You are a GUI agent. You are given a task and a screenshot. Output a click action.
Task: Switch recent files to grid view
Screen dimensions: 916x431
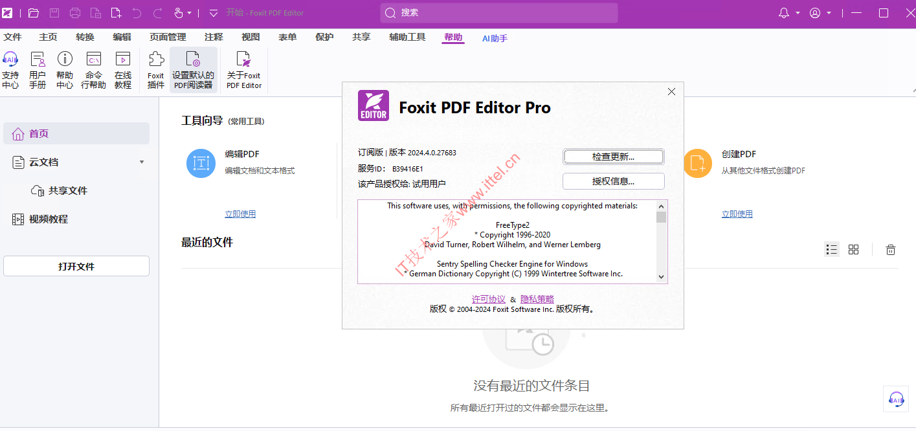pos(853,249)
